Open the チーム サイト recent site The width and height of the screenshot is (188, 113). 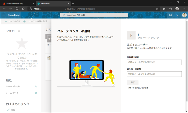(12, 93)
